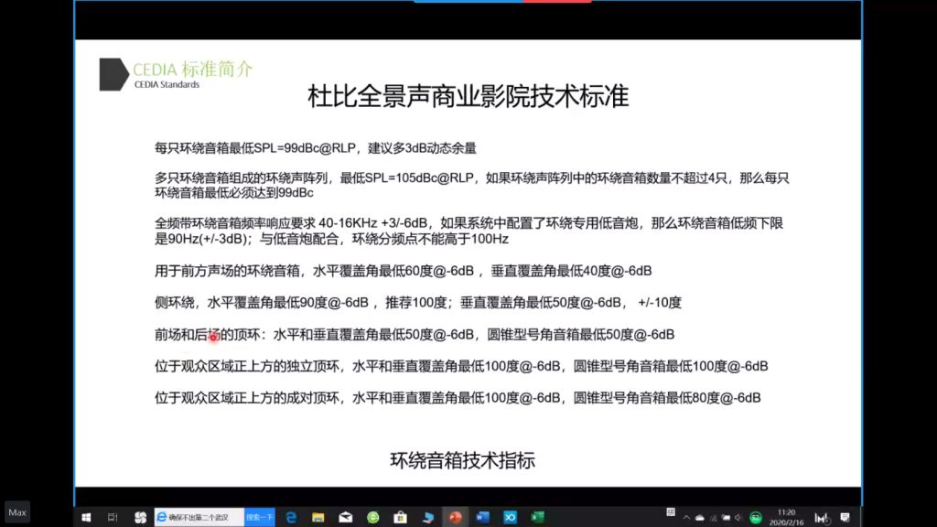The height and width of the screenshot is (527, 937).
Task: Click the taskbar search box with the IE logo
Action: coord(199,518)
